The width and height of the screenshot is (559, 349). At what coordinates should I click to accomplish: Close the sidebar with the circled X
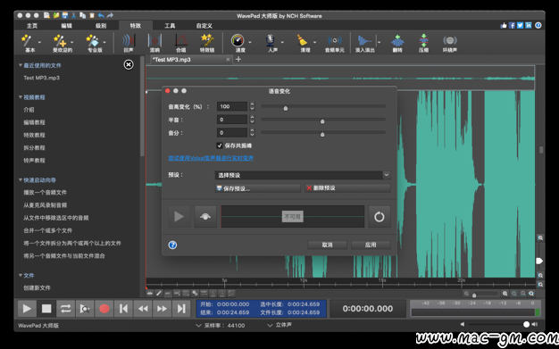click(x=129, y=64)
